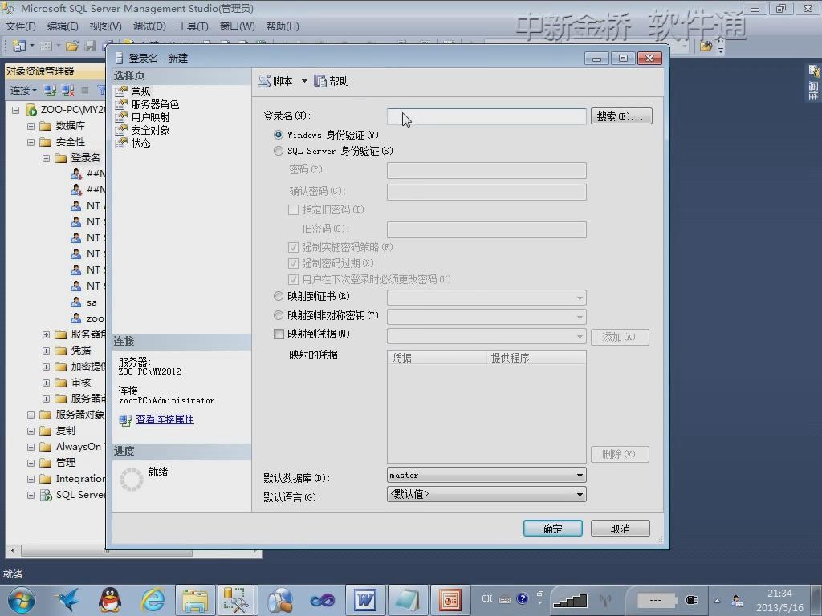Click Disconnect icon in Object Explorer
Viewport: 822px width, 616px height.
[x=67, y=91]
